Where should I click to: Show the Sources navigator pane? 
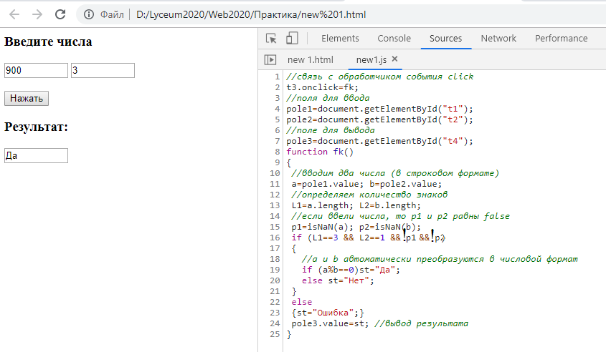click(270, 59)
